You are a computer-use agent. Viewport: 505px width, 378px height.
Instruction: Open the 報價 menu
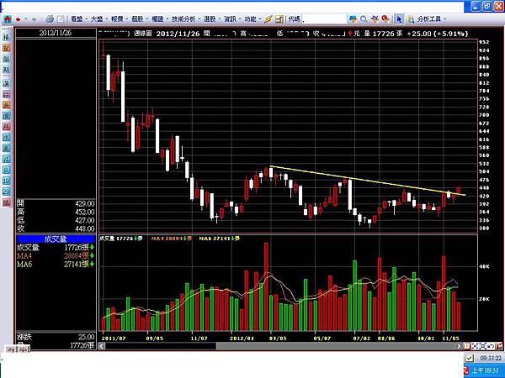coord(117,19)
